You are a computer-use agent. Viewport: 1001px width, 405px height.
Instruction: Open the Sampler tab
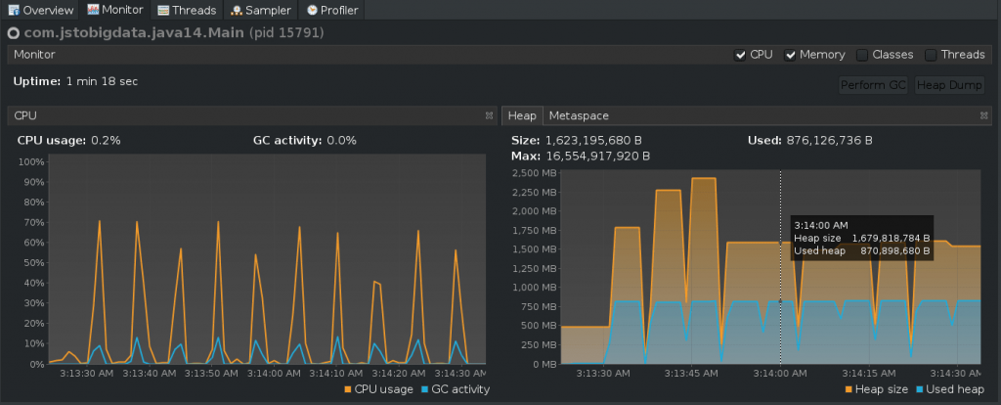click(x=262, y=10)
